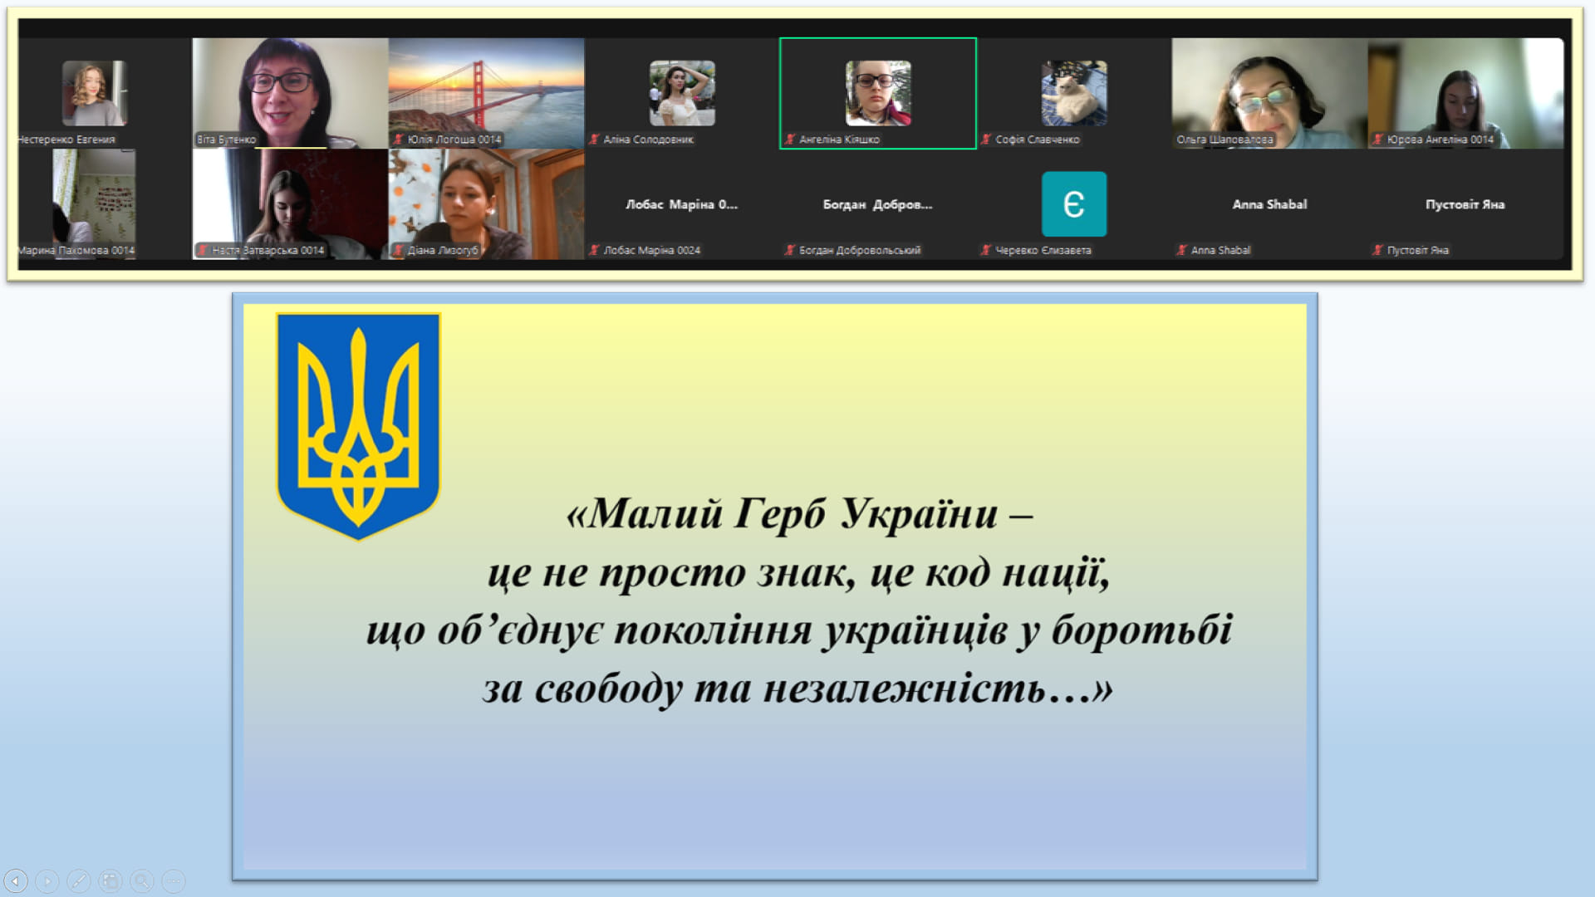This screenshot has height=897, width=1595.
Task: Click the large centered name Anna Shabal
Action: [x=1269, y=204]
